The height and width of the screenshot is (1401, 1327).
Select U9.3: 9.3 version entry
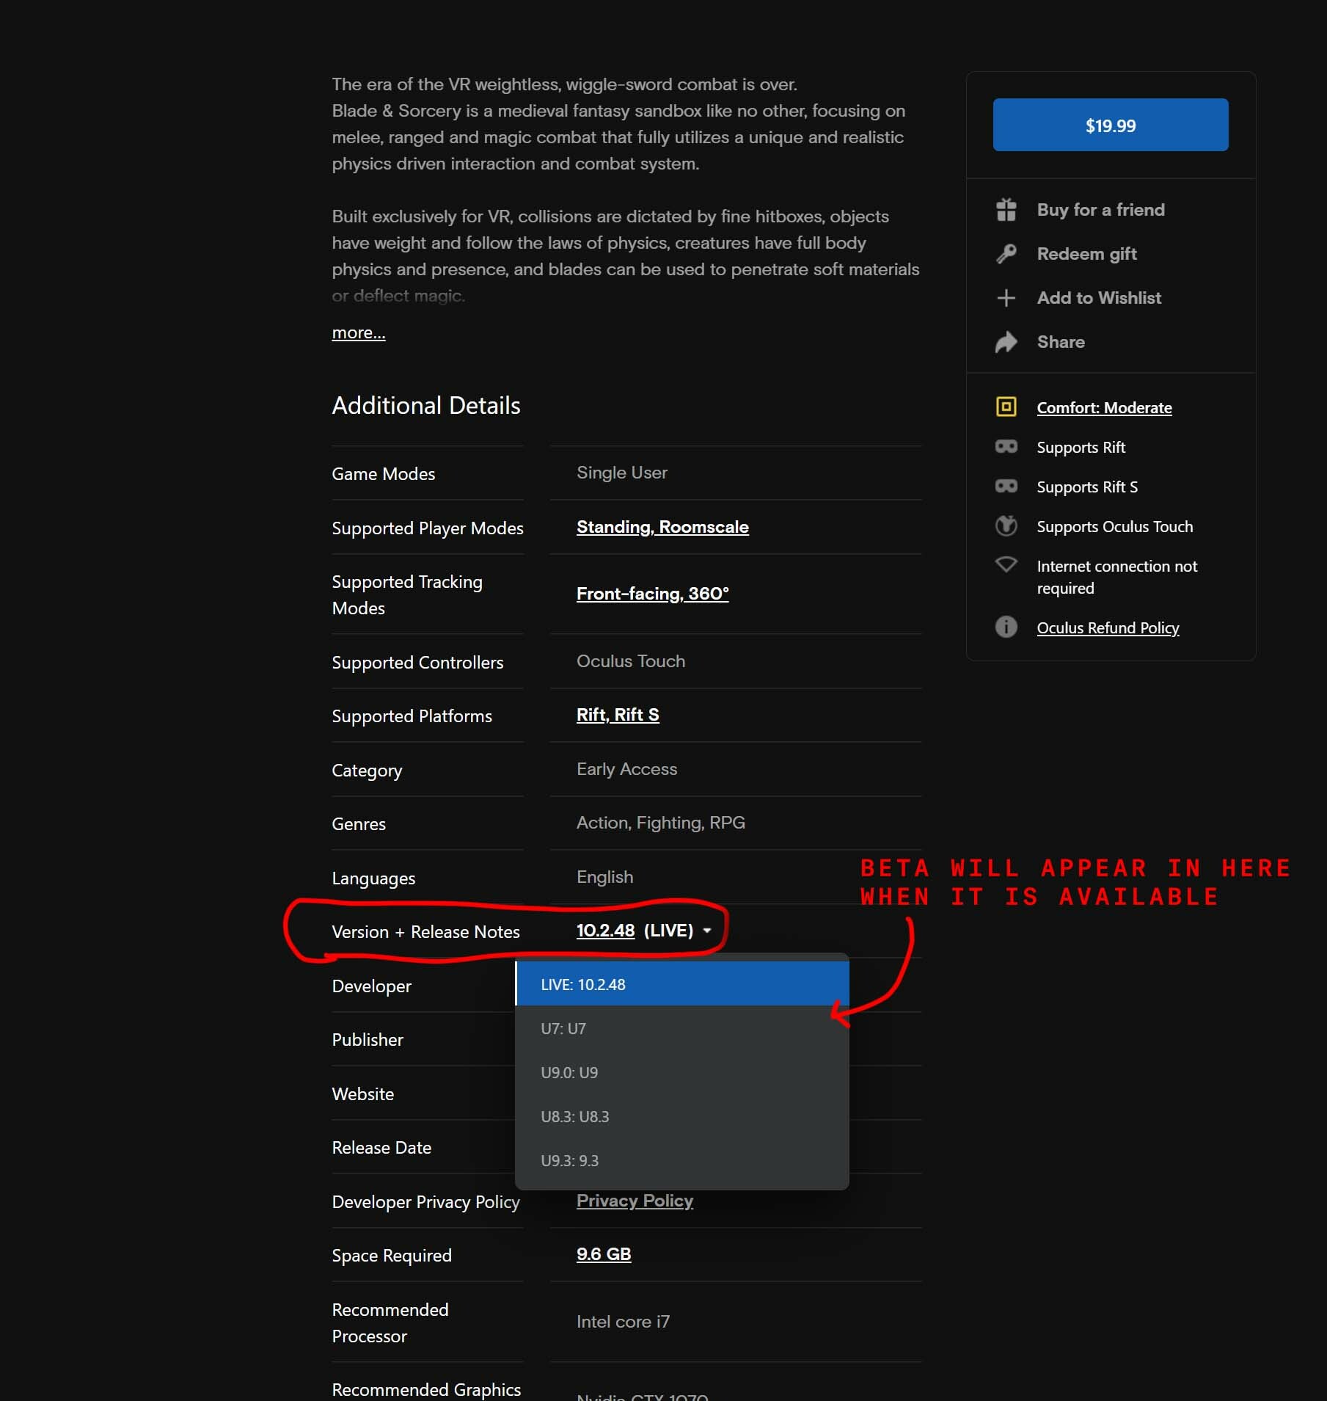point(682,1160)
